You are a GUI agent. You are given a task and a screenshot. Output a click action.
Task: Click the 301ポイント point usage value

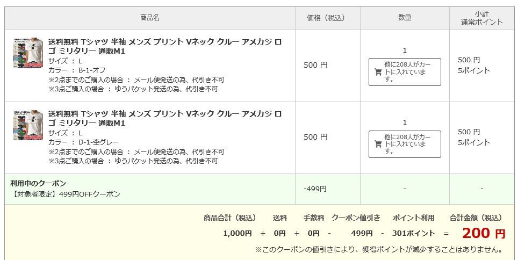coord(413,233)
